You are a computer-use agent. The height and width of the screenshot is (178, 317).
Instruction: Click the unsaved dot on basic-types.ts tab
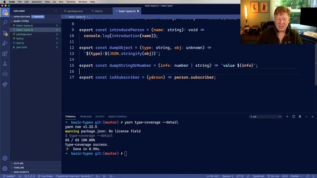pyautogui.click(x=138, y=11)
